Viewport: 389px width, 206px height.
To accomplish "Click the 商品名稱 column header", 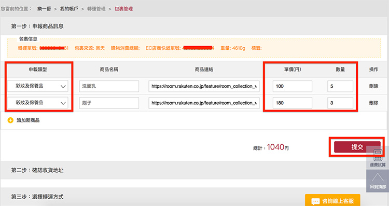I will tap(109, 70).
